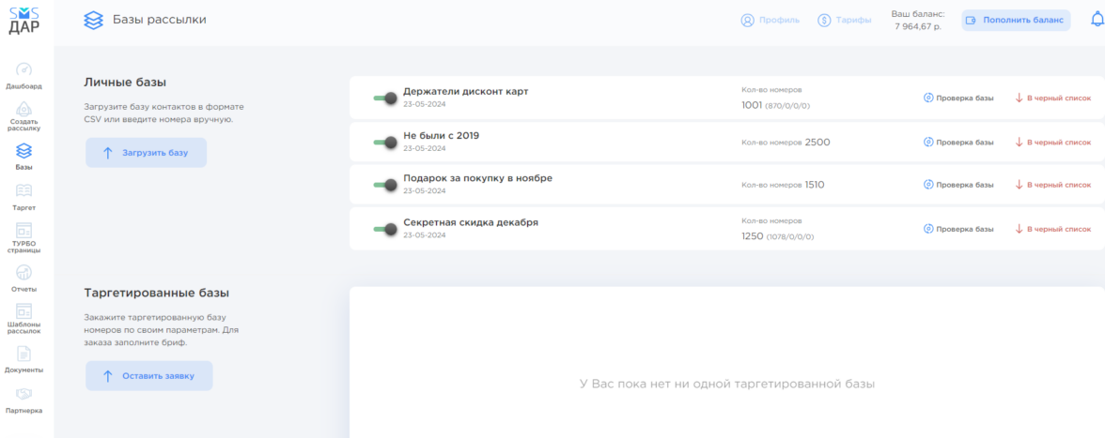
Task: Click the number count 1510
Action: [x=815, y=185]
